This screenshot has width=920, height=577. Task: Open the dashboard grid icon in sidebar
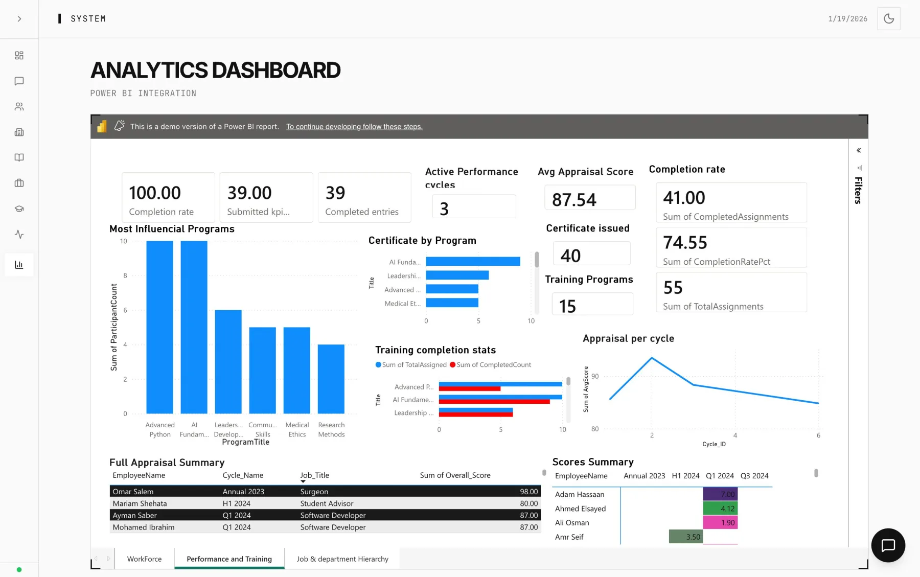(19, 55)
